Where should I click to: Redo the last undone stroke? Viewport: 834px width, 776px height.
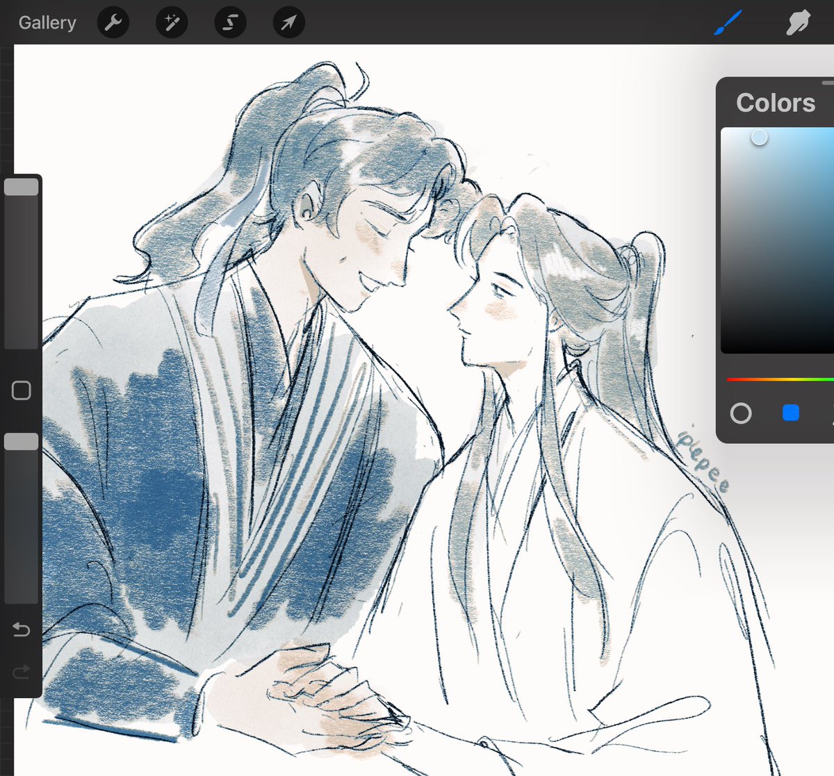click(x=22, y=672)
